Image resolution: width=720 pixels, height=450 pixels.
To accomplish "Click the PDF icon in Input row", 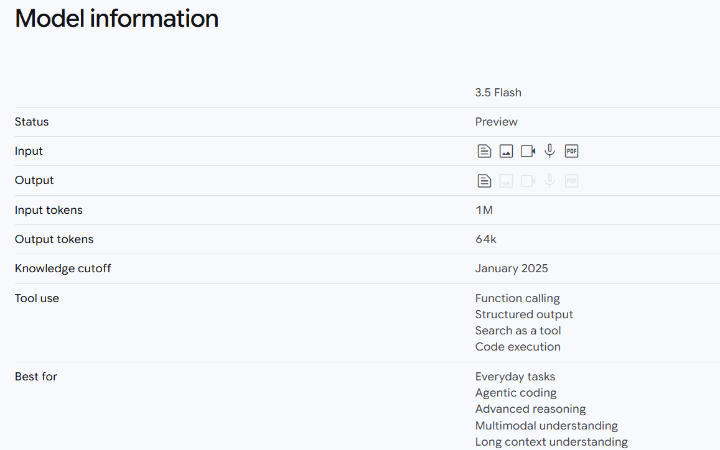I will 571,151.
